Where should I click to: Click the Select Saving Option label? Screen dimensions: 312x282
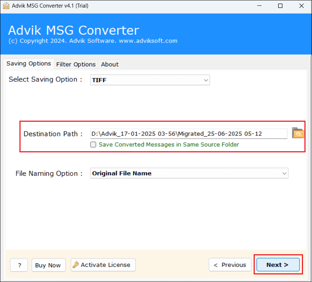coord(45,79)
